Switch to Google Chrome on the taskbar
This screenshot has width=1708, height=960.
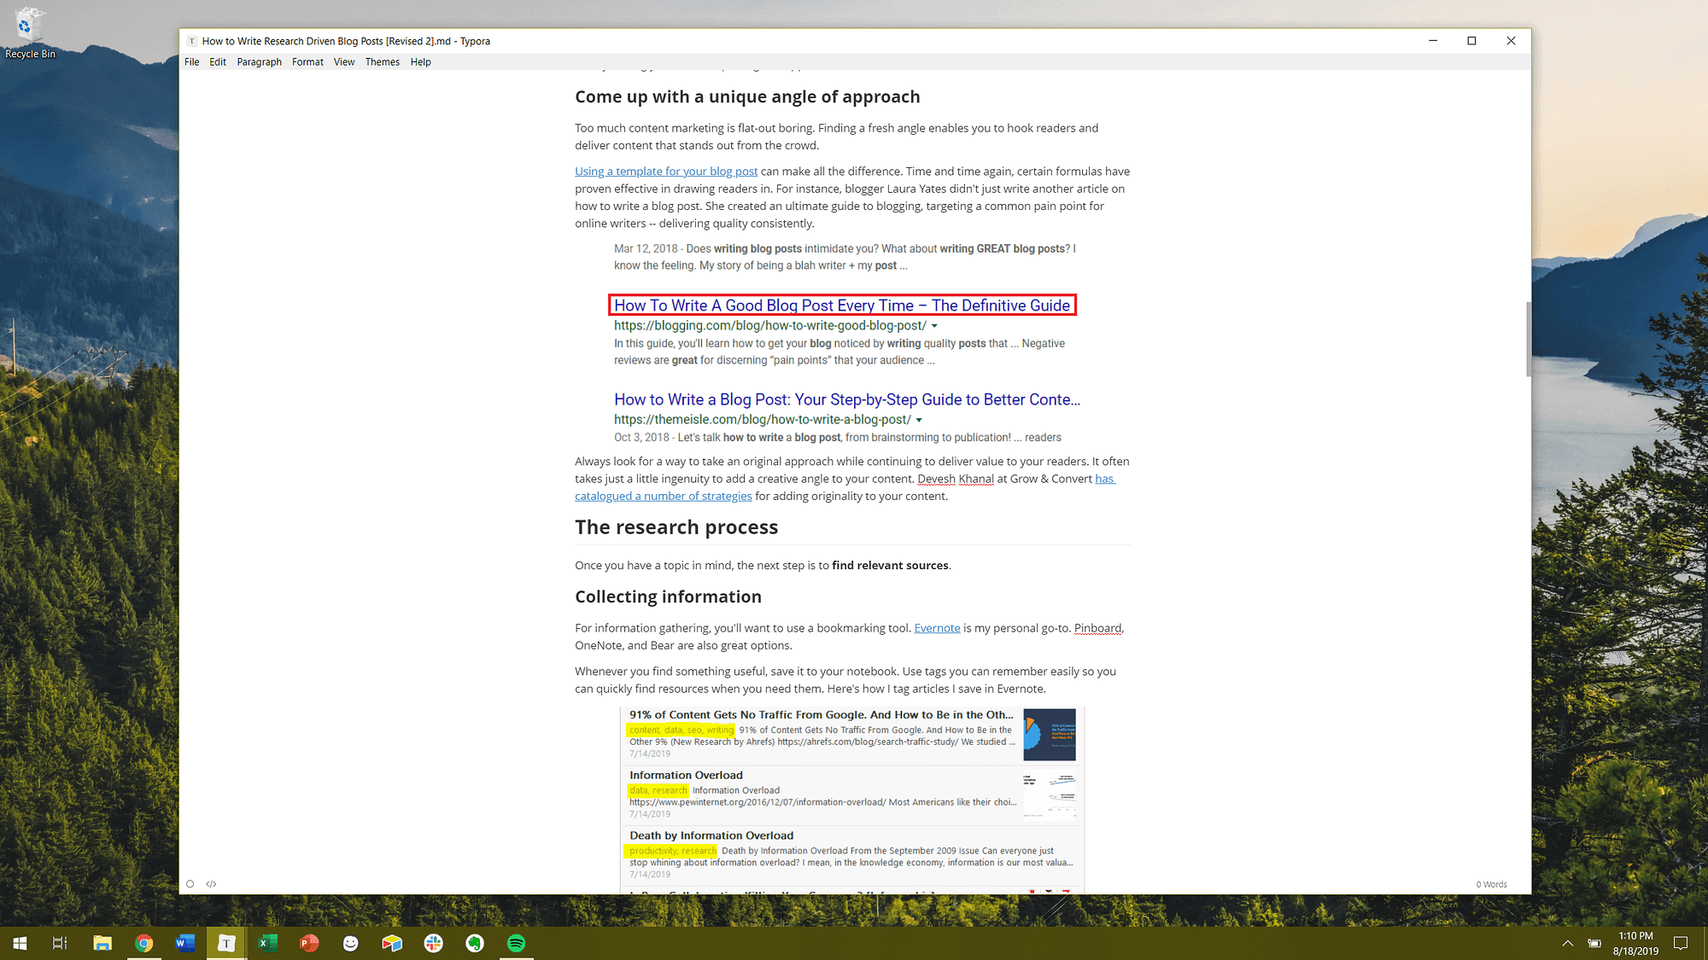tap(143, 943)
